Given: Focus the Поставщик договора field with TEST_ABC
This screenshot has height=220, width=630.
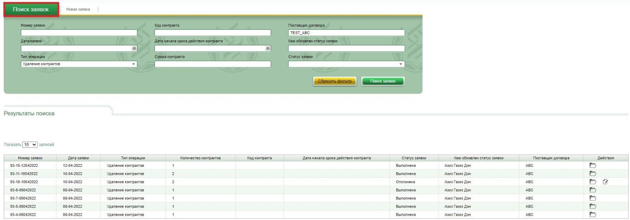Looking at the screenshot, I should 346,33.
